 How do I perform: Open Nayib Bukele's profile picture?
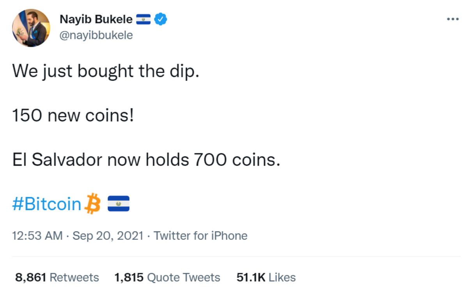[x=31, y=28]
